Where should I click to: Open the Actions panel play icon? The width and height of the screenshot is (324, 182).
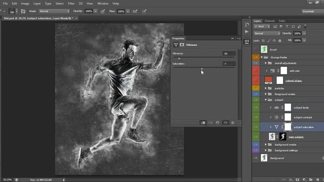(247, 31)
